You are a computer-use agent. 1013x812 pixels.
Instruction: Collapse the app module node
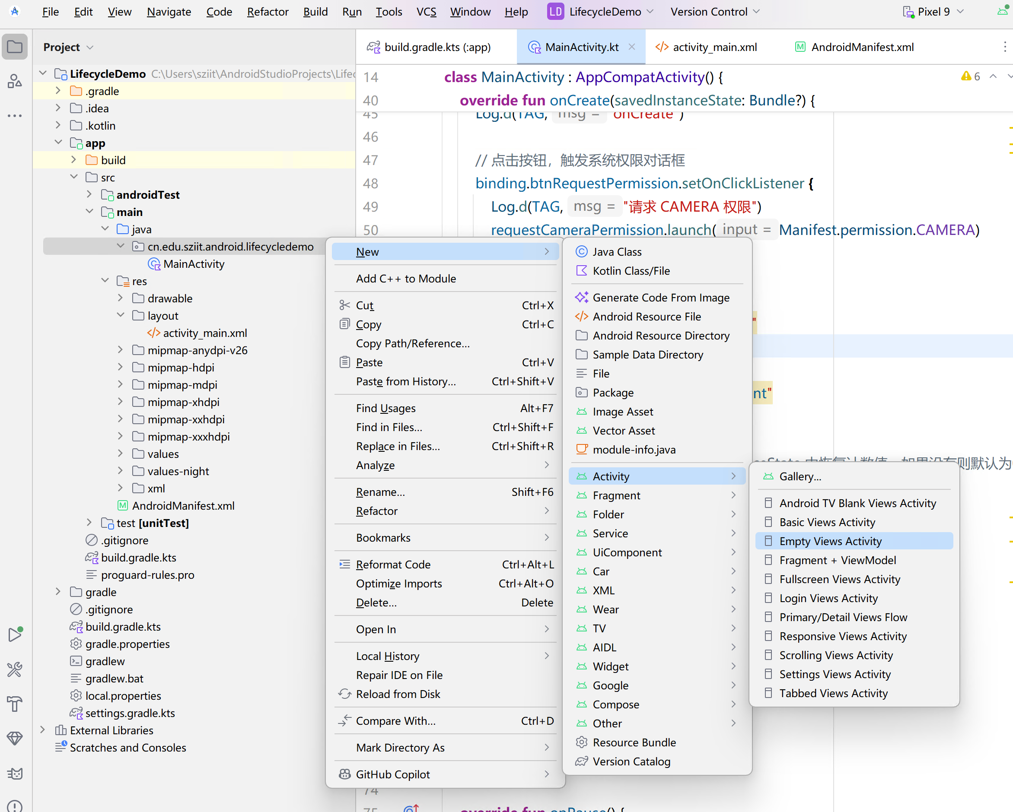pos(58,142)
